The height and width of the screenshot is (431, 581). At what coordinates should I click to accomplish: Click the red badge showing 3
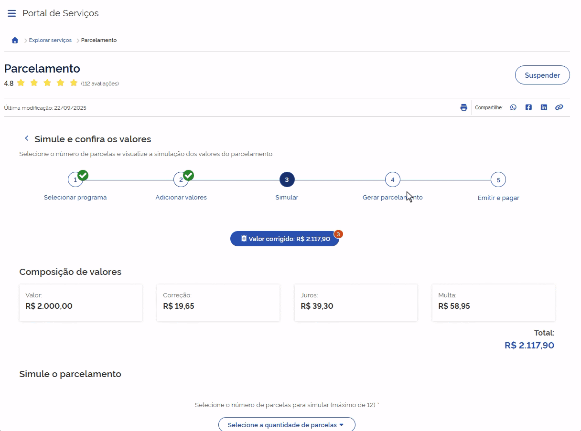pos(338,234)
